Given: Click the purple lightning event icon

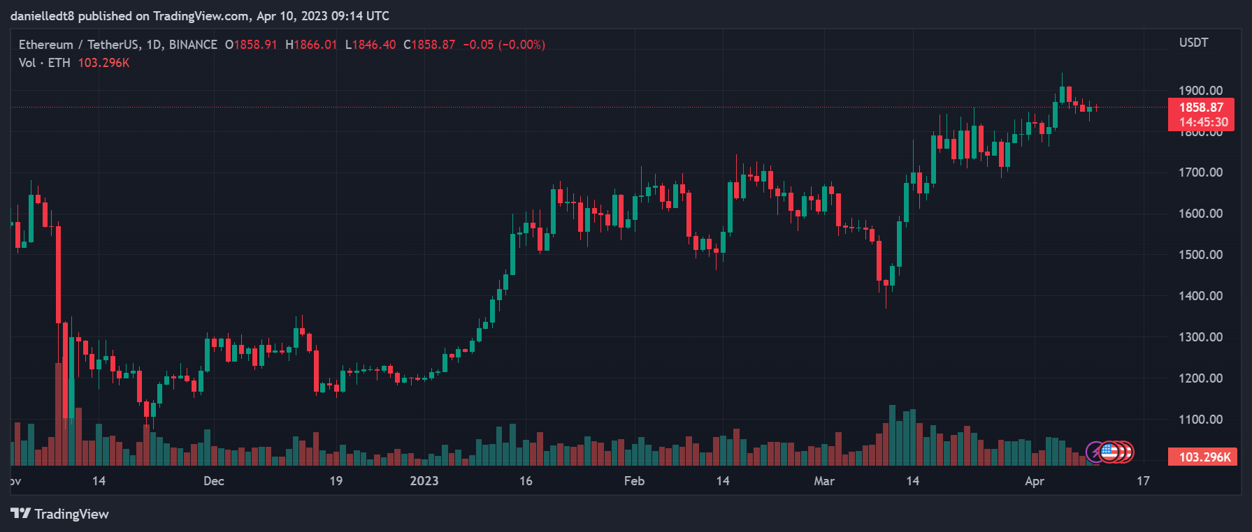Looking at the screenshot, I should pos(1094,452).
